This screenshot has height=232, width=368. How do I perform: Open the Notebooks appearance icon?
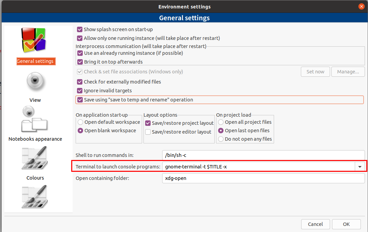click(x=35, y=120)
